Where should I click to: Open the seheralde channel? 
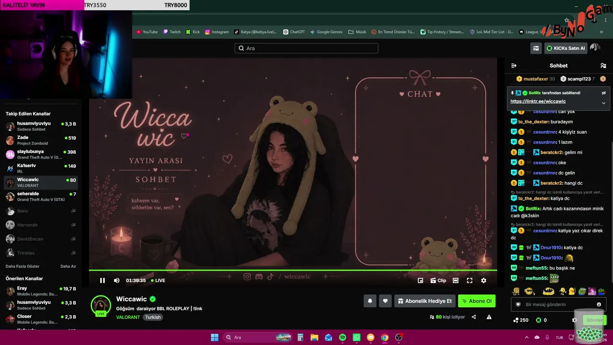point(41,196)
